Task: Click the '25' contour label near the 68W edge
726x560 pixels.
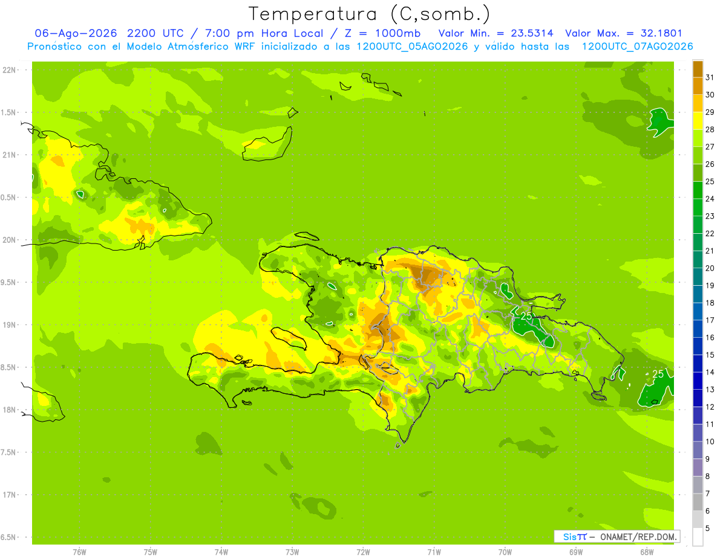Action: 658,374
